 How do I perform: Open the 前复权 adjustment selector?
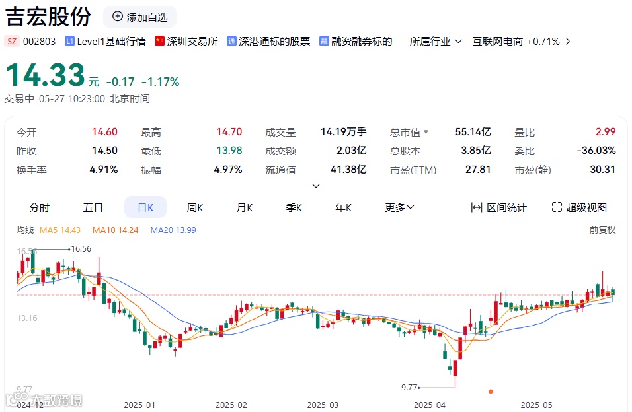pos(602,230)
